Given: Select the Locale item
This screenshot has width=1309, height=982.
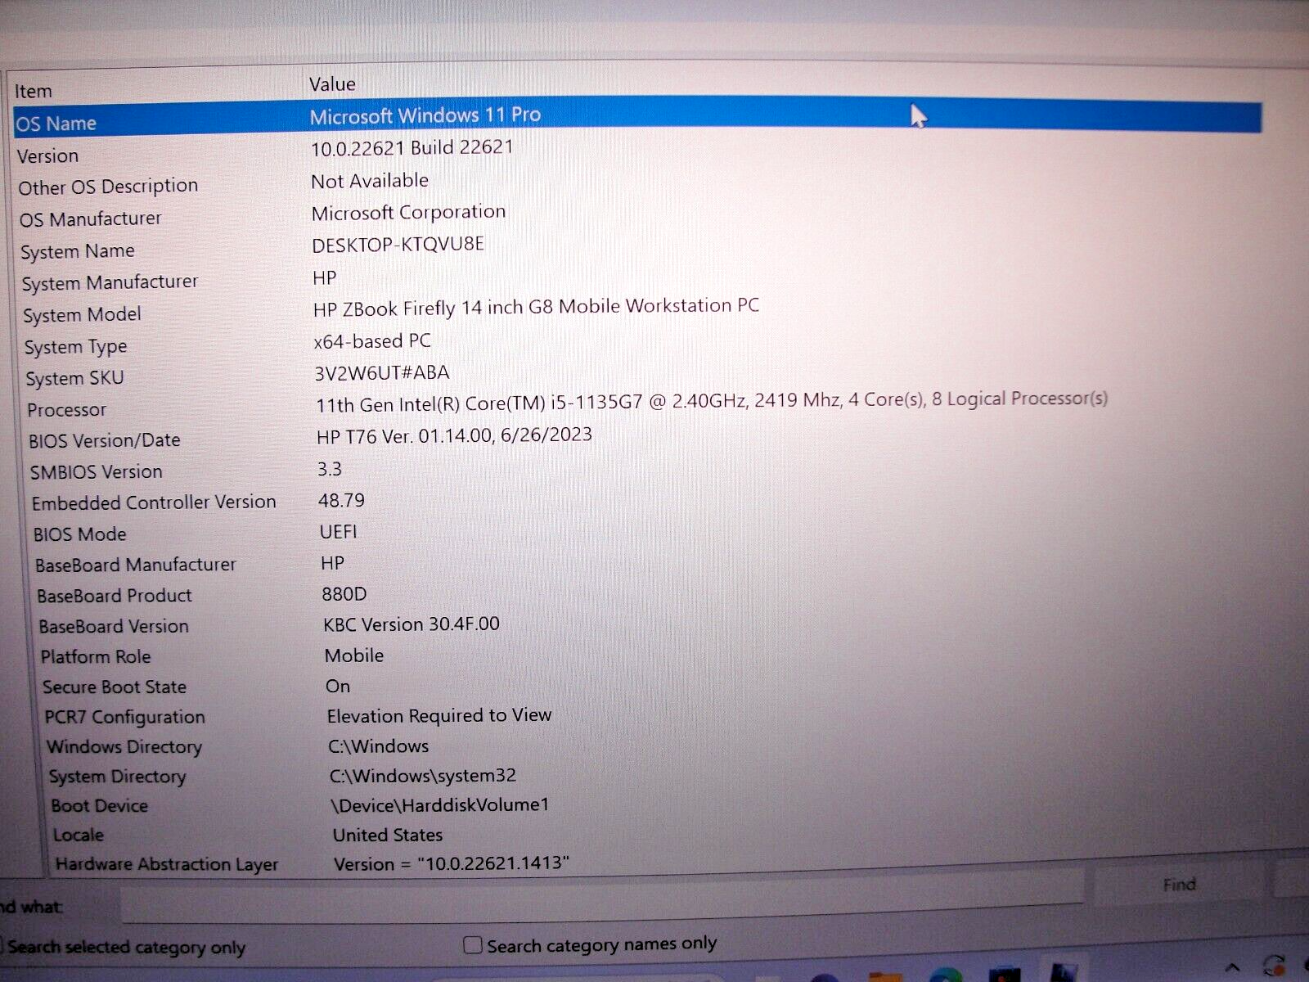Looking at the screenshot, I should click(79, 836).
